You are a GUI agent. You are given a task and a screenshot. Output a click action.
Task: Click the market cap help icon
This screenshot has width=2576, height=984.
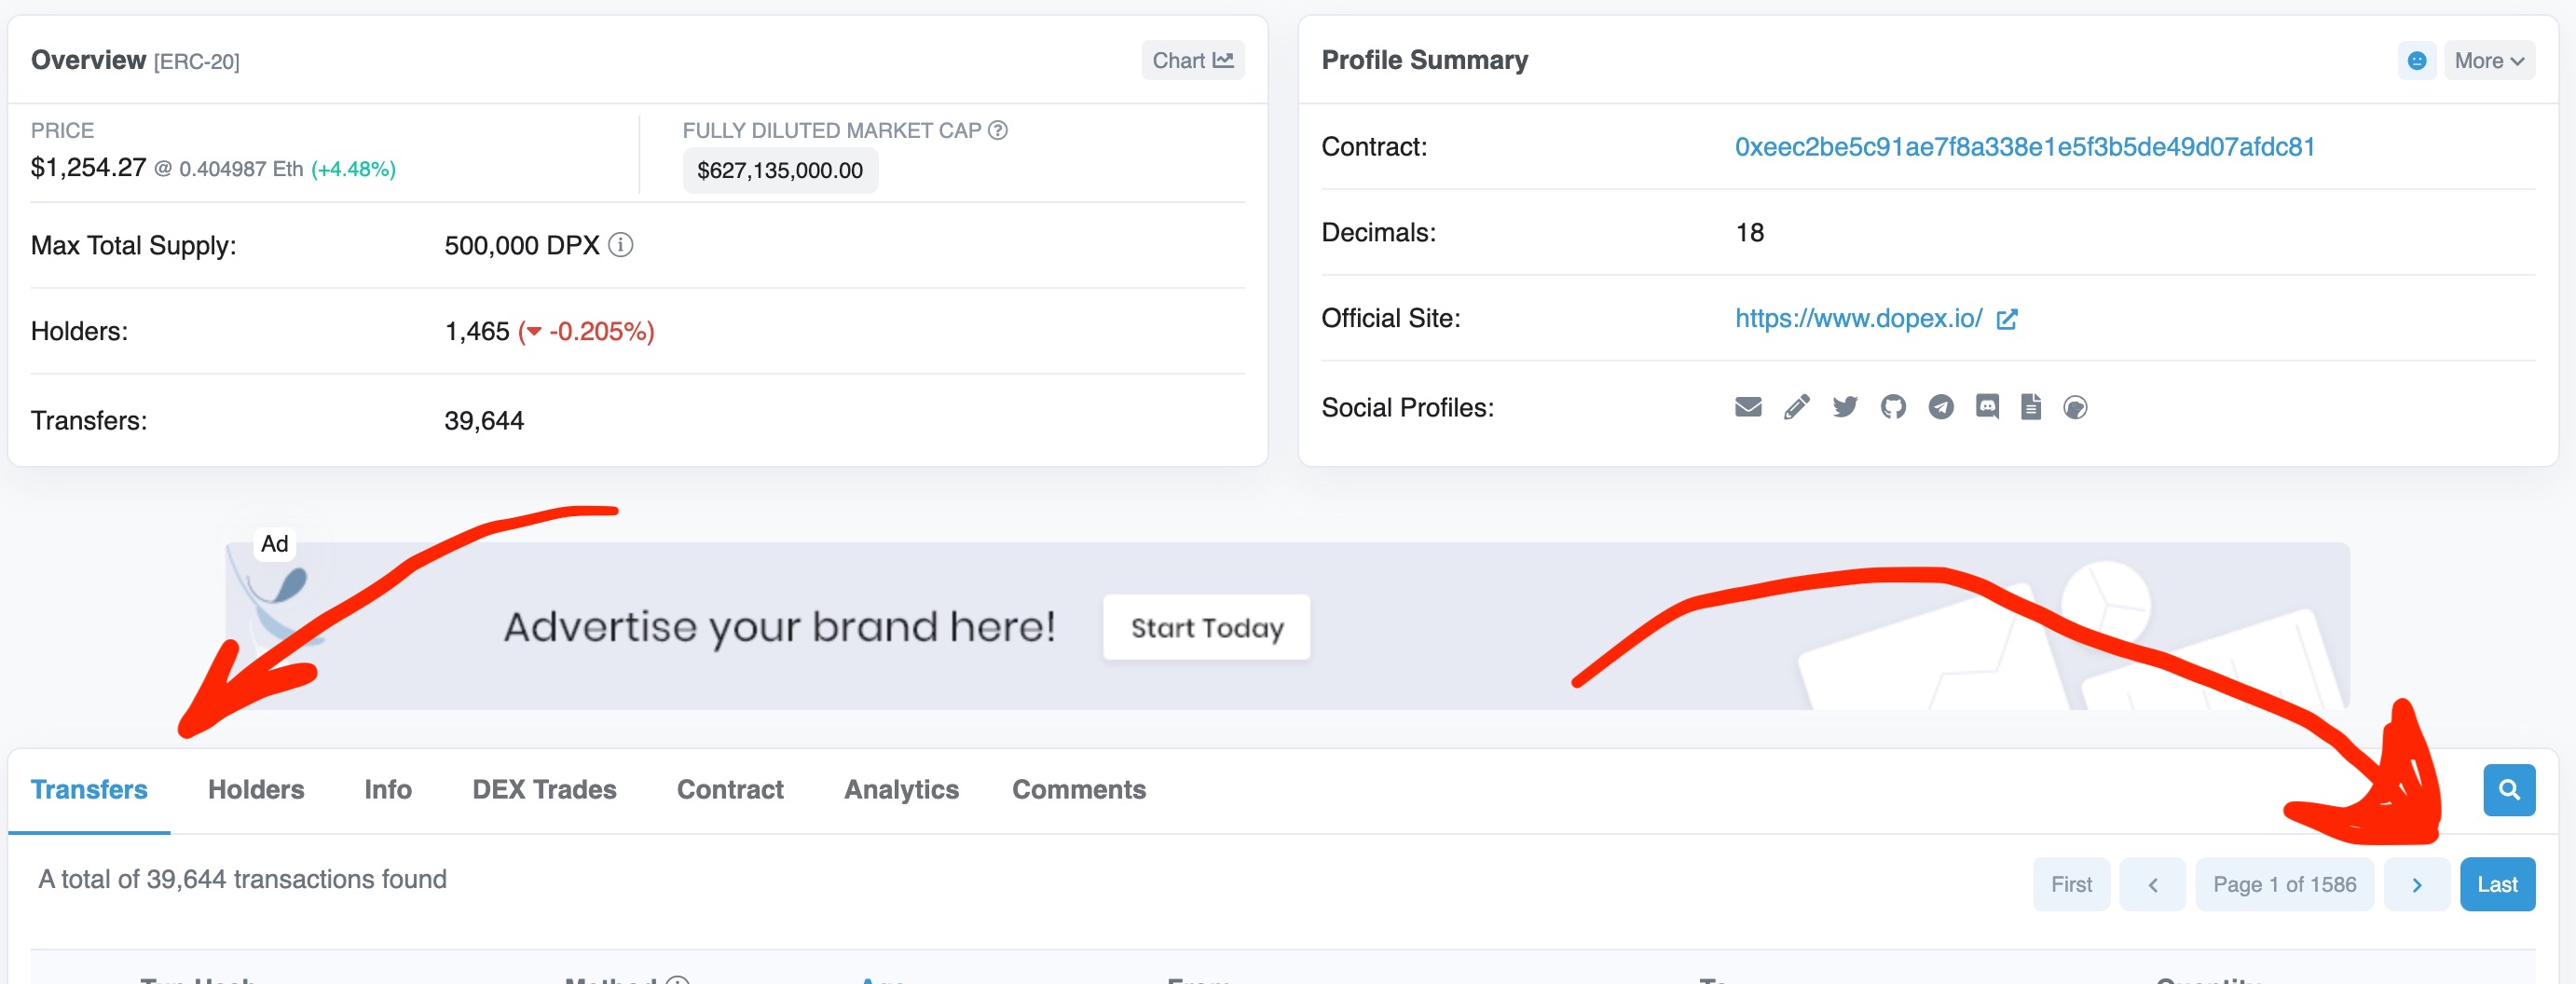tap(997, 130)
